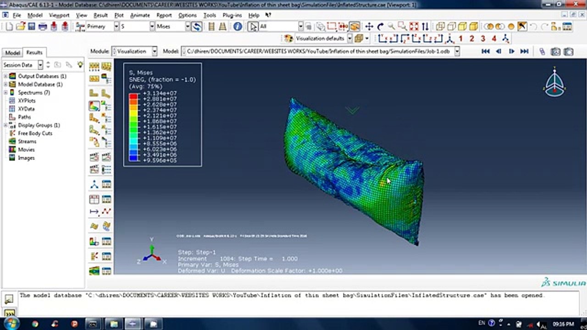Toggle the shaded render style cube
Screen dimensions: 587x330
pos(473,27)
